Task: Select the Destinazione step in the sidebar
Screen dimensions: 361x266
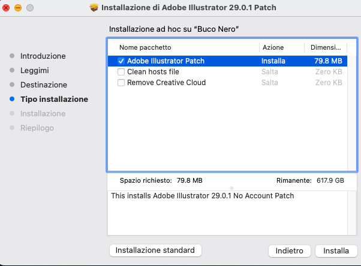Action: pyautogui.click(x=43, y=85)
